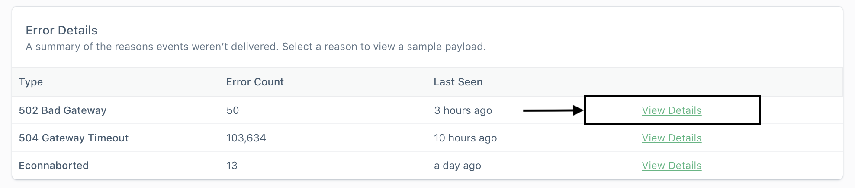The image size is (855, 188).
Task: Click the 'Select a reason' instruction sentence
Action: click(x=383, y=47)
